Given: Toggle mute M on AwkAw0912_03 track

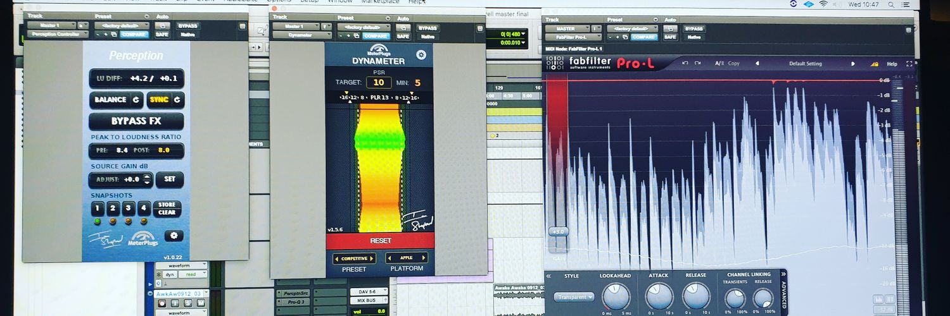Looking at the screenshot, I should tap(201, 303).
